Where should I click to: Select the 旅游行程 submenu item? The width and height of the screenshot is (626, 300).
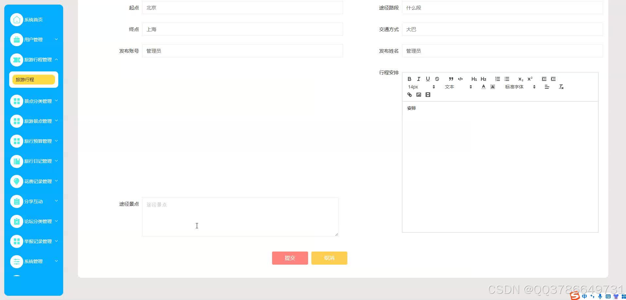click(34, 80)
